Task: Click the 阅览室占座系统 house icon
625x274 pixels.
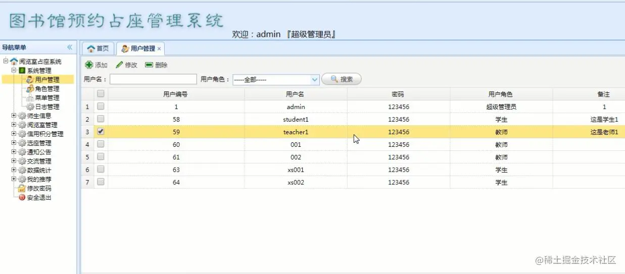Action: click(14, 61)
